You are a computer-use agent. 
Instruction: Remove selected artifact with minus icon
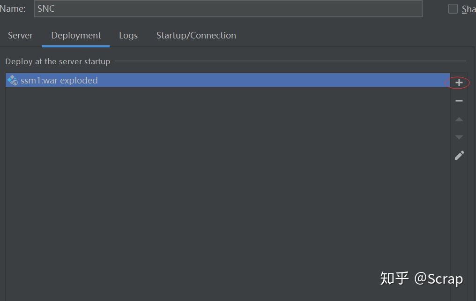coord(459,101)
